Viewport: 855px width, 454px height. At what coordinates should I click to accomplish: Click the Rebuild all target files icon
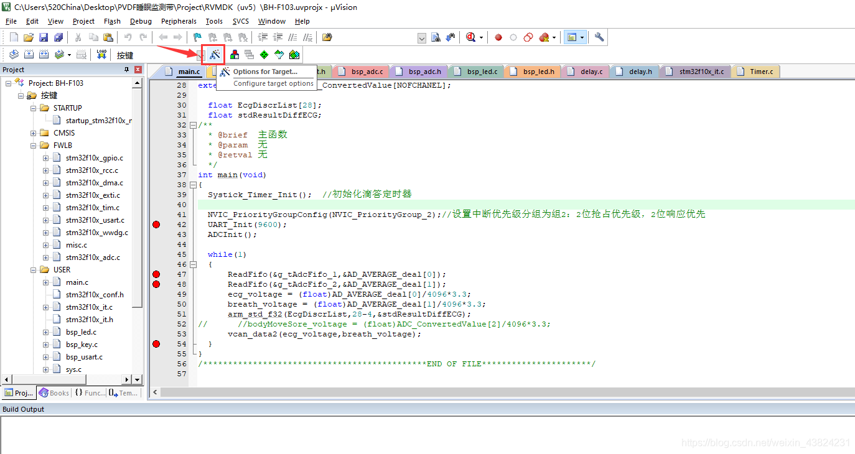[44, 55]
